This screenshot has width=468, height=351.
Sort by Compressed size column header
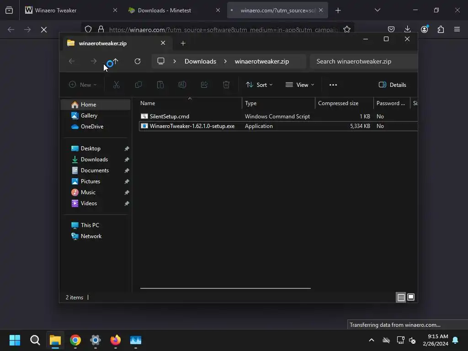(345, 103)
